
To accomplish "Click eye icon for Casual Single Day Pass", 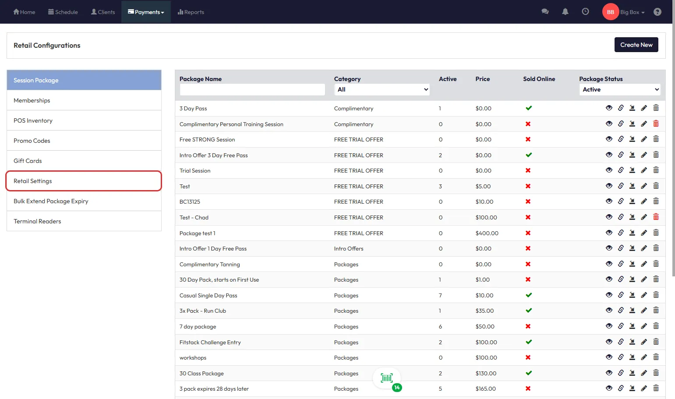I will 609,295.
